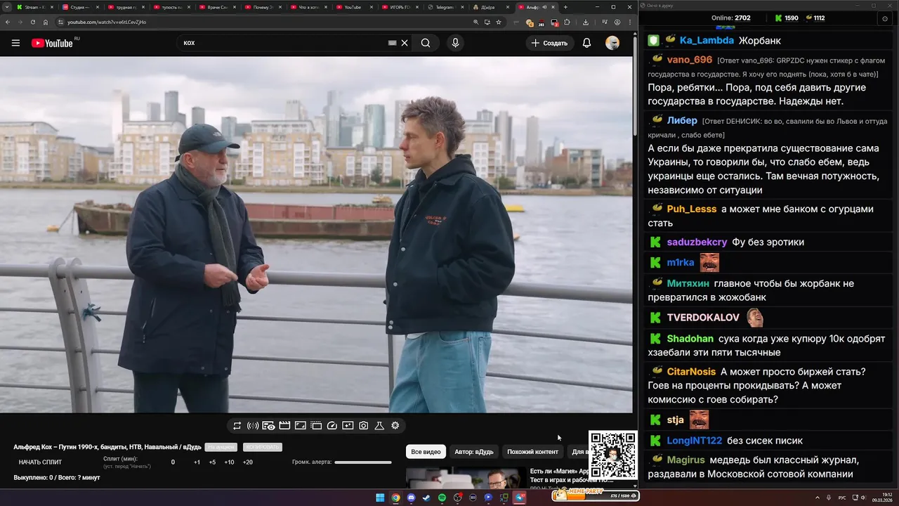Open YouTube notifications bell

586,43
